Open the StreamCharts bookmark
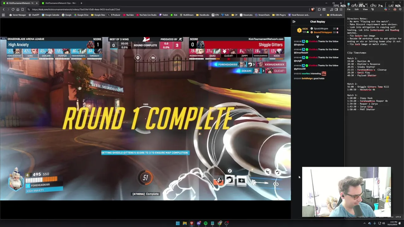 pyautogui.click(x=262, y=15)
